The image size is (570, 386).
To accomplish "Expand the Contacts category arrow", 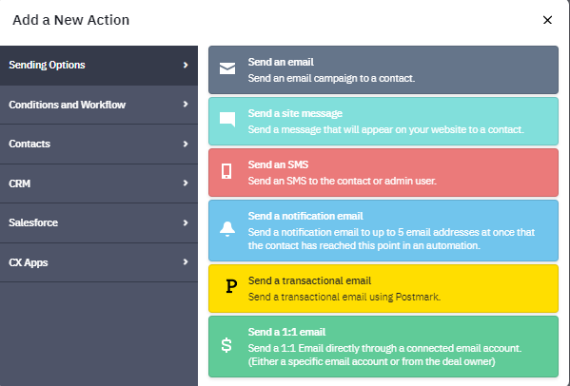I will click(x=186, y=144).
